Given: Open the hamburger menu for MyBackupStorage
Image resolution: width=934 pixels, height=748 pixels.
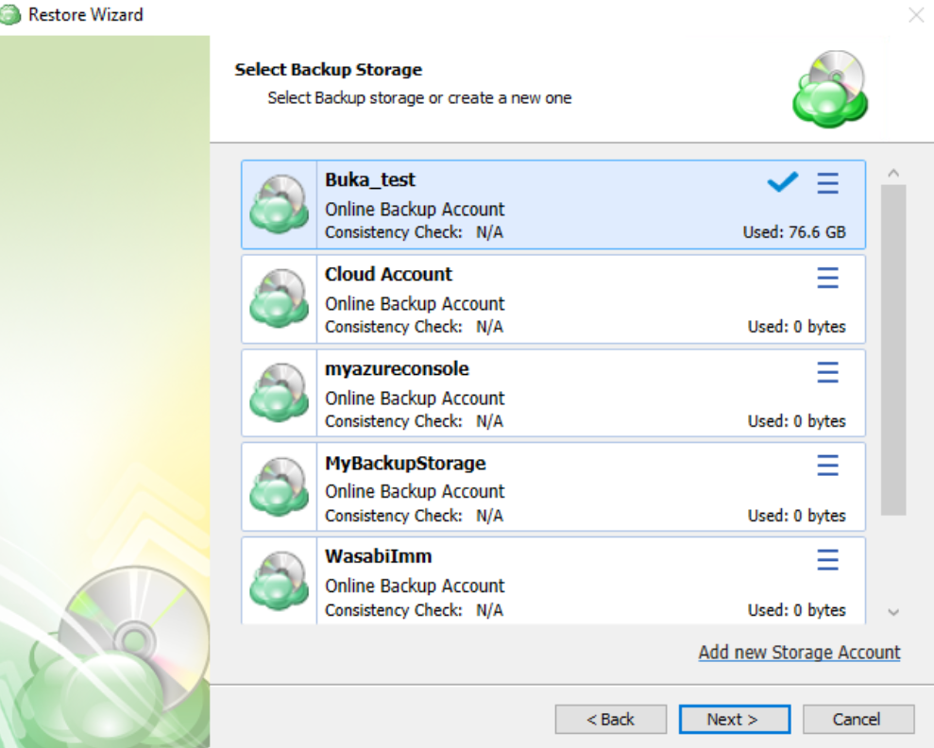Looking at the screenshot, I should pyautogui.click(x=827, y=465).
